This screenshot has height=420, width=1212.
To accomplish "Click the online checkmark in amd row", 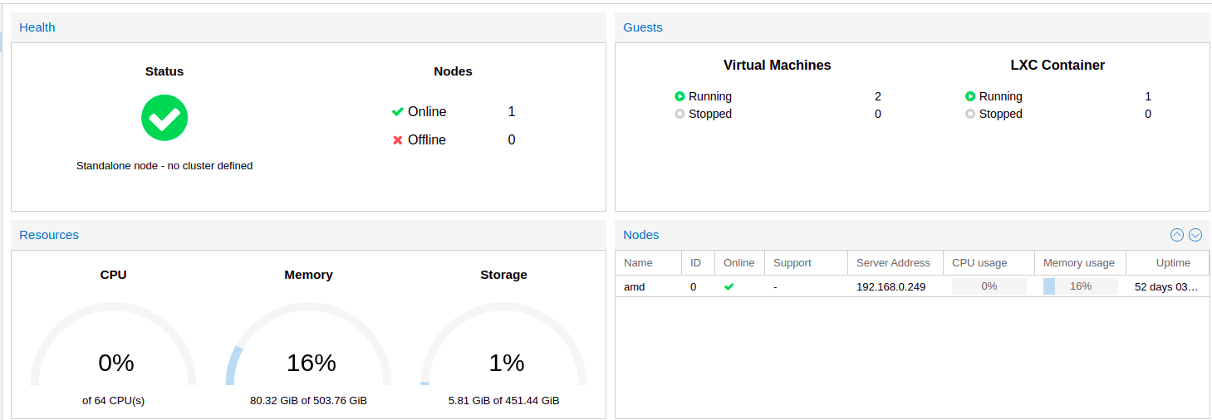I will point(729,286).
